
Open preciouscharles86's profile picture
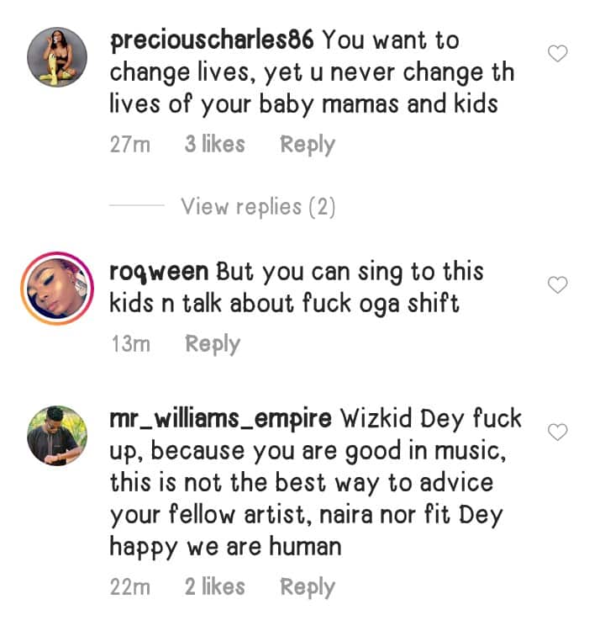[57, 57]
